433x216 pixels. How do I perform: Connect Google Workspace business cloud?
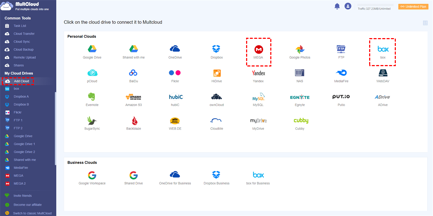[92, 178]
